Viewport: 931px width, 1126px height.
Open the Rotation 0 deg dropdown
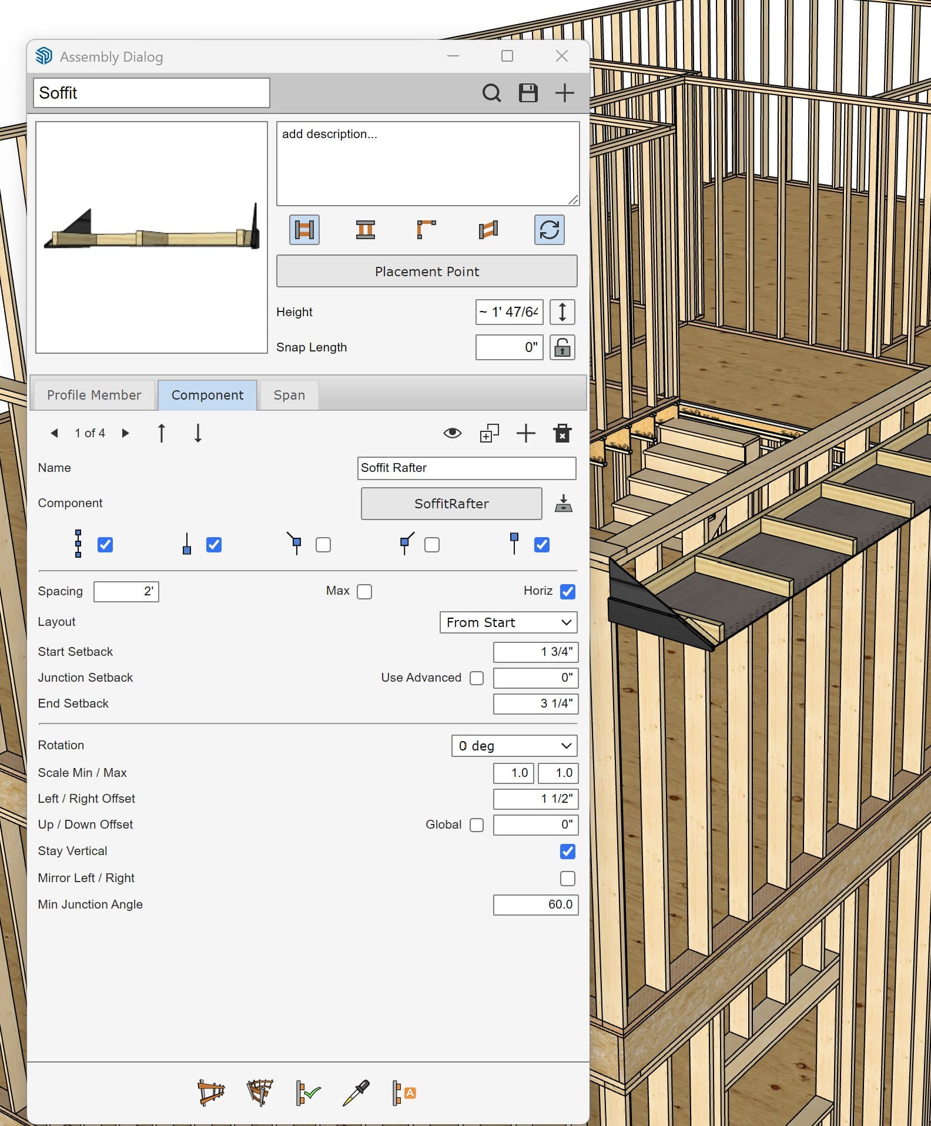(x=514, y=746)
